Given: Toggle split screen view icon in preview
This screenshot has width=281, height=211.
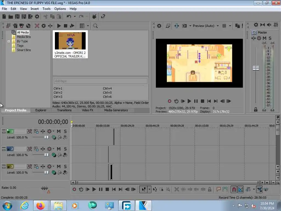Looking at the screenshot, I should pyautogui.click(x=184, y=26).
